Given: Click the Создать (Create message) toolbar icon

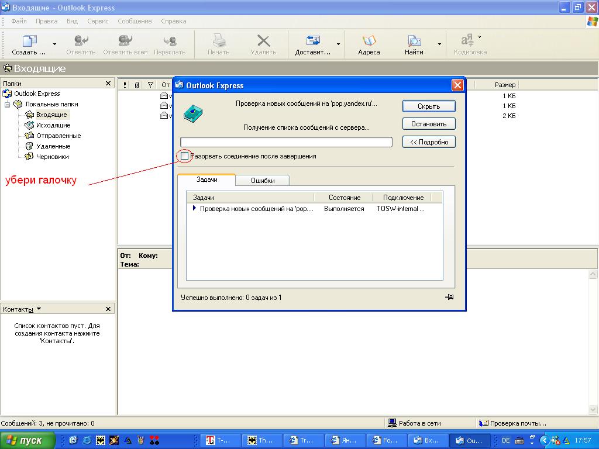Looking at the screenshot, I should (29, 42).
